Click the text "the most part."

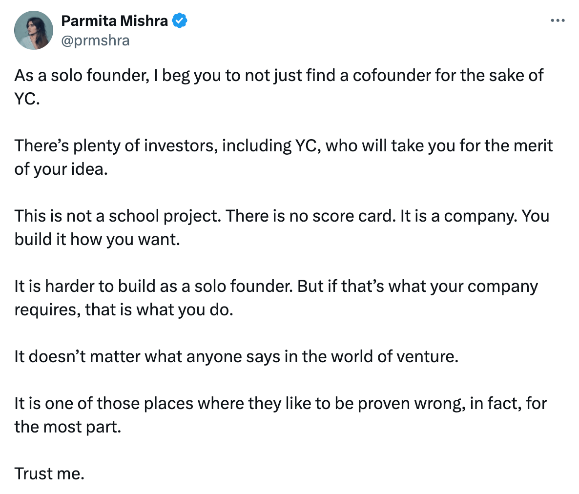[67, 427]
